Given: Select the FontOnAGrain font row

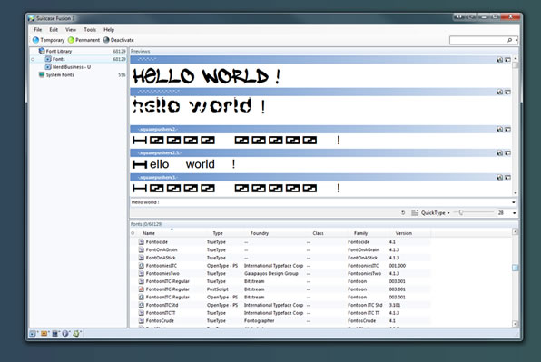Looking at the screenshot, I should pyautogui.click(x=280, y=250).
